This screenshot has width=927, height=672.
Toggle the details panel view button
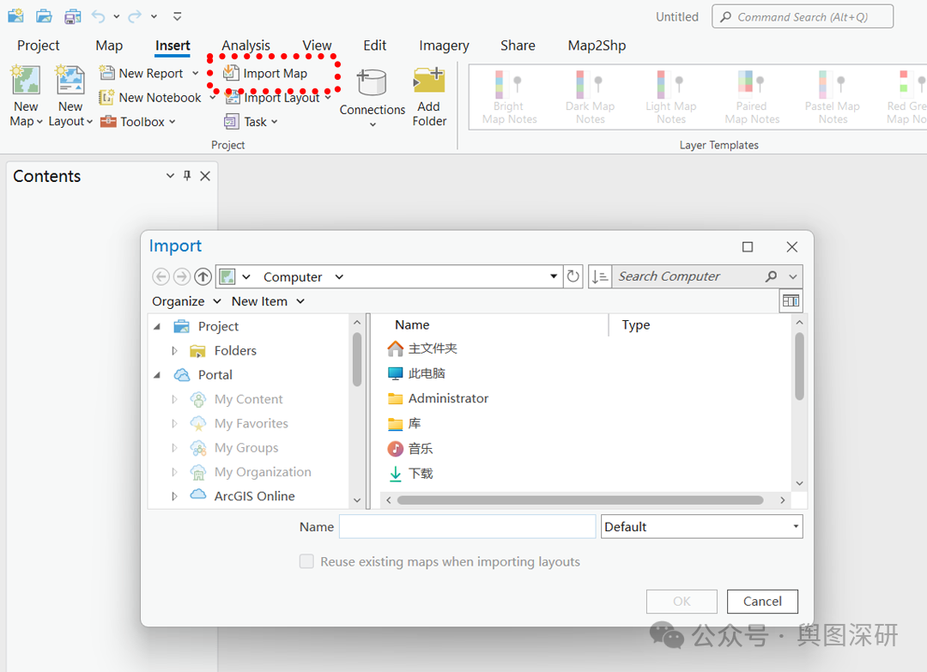click(x=791, y=301)
